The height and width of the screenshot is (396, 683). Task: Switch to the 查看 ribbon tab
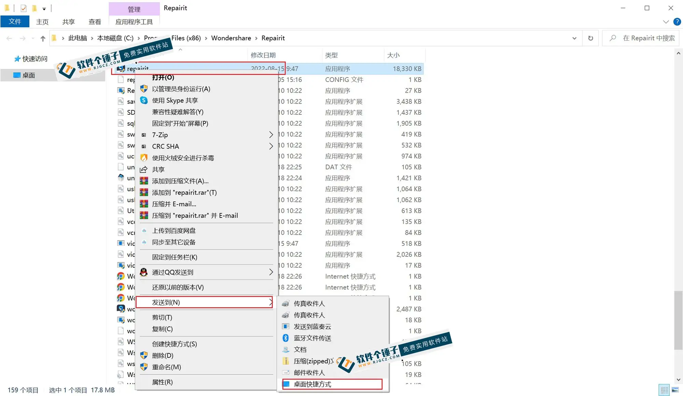pyautogui.click(x=95, y=22)
